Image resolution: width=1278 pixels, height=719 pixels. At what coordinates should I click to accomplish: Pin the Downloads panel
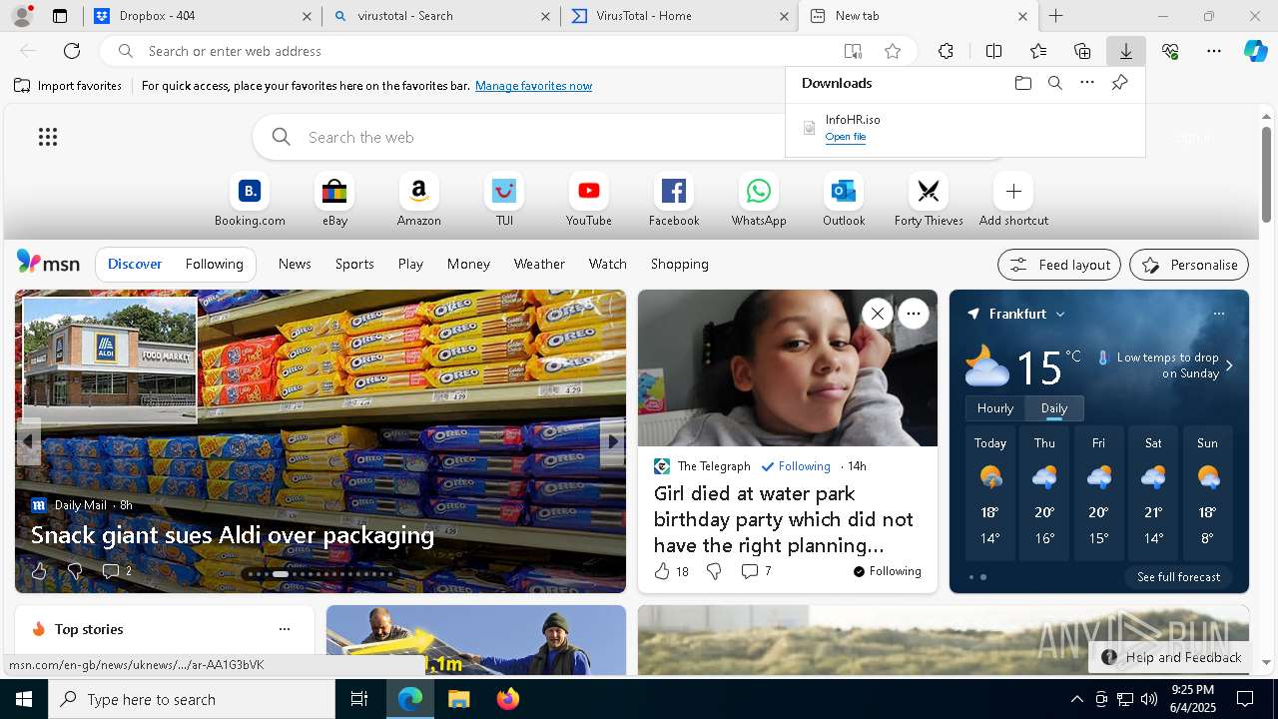[x=1119, y=83]
